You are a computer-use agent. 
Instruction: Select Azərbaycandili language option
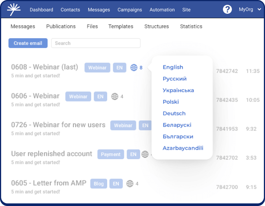tap(183, 148)
